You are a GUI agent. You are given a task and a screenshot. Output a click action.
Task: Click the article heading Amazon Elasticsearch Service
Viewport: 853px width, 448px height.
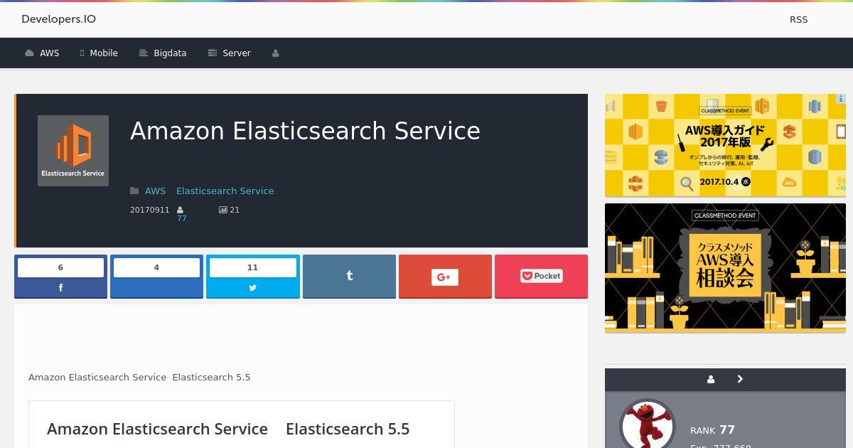click(305, 131)
